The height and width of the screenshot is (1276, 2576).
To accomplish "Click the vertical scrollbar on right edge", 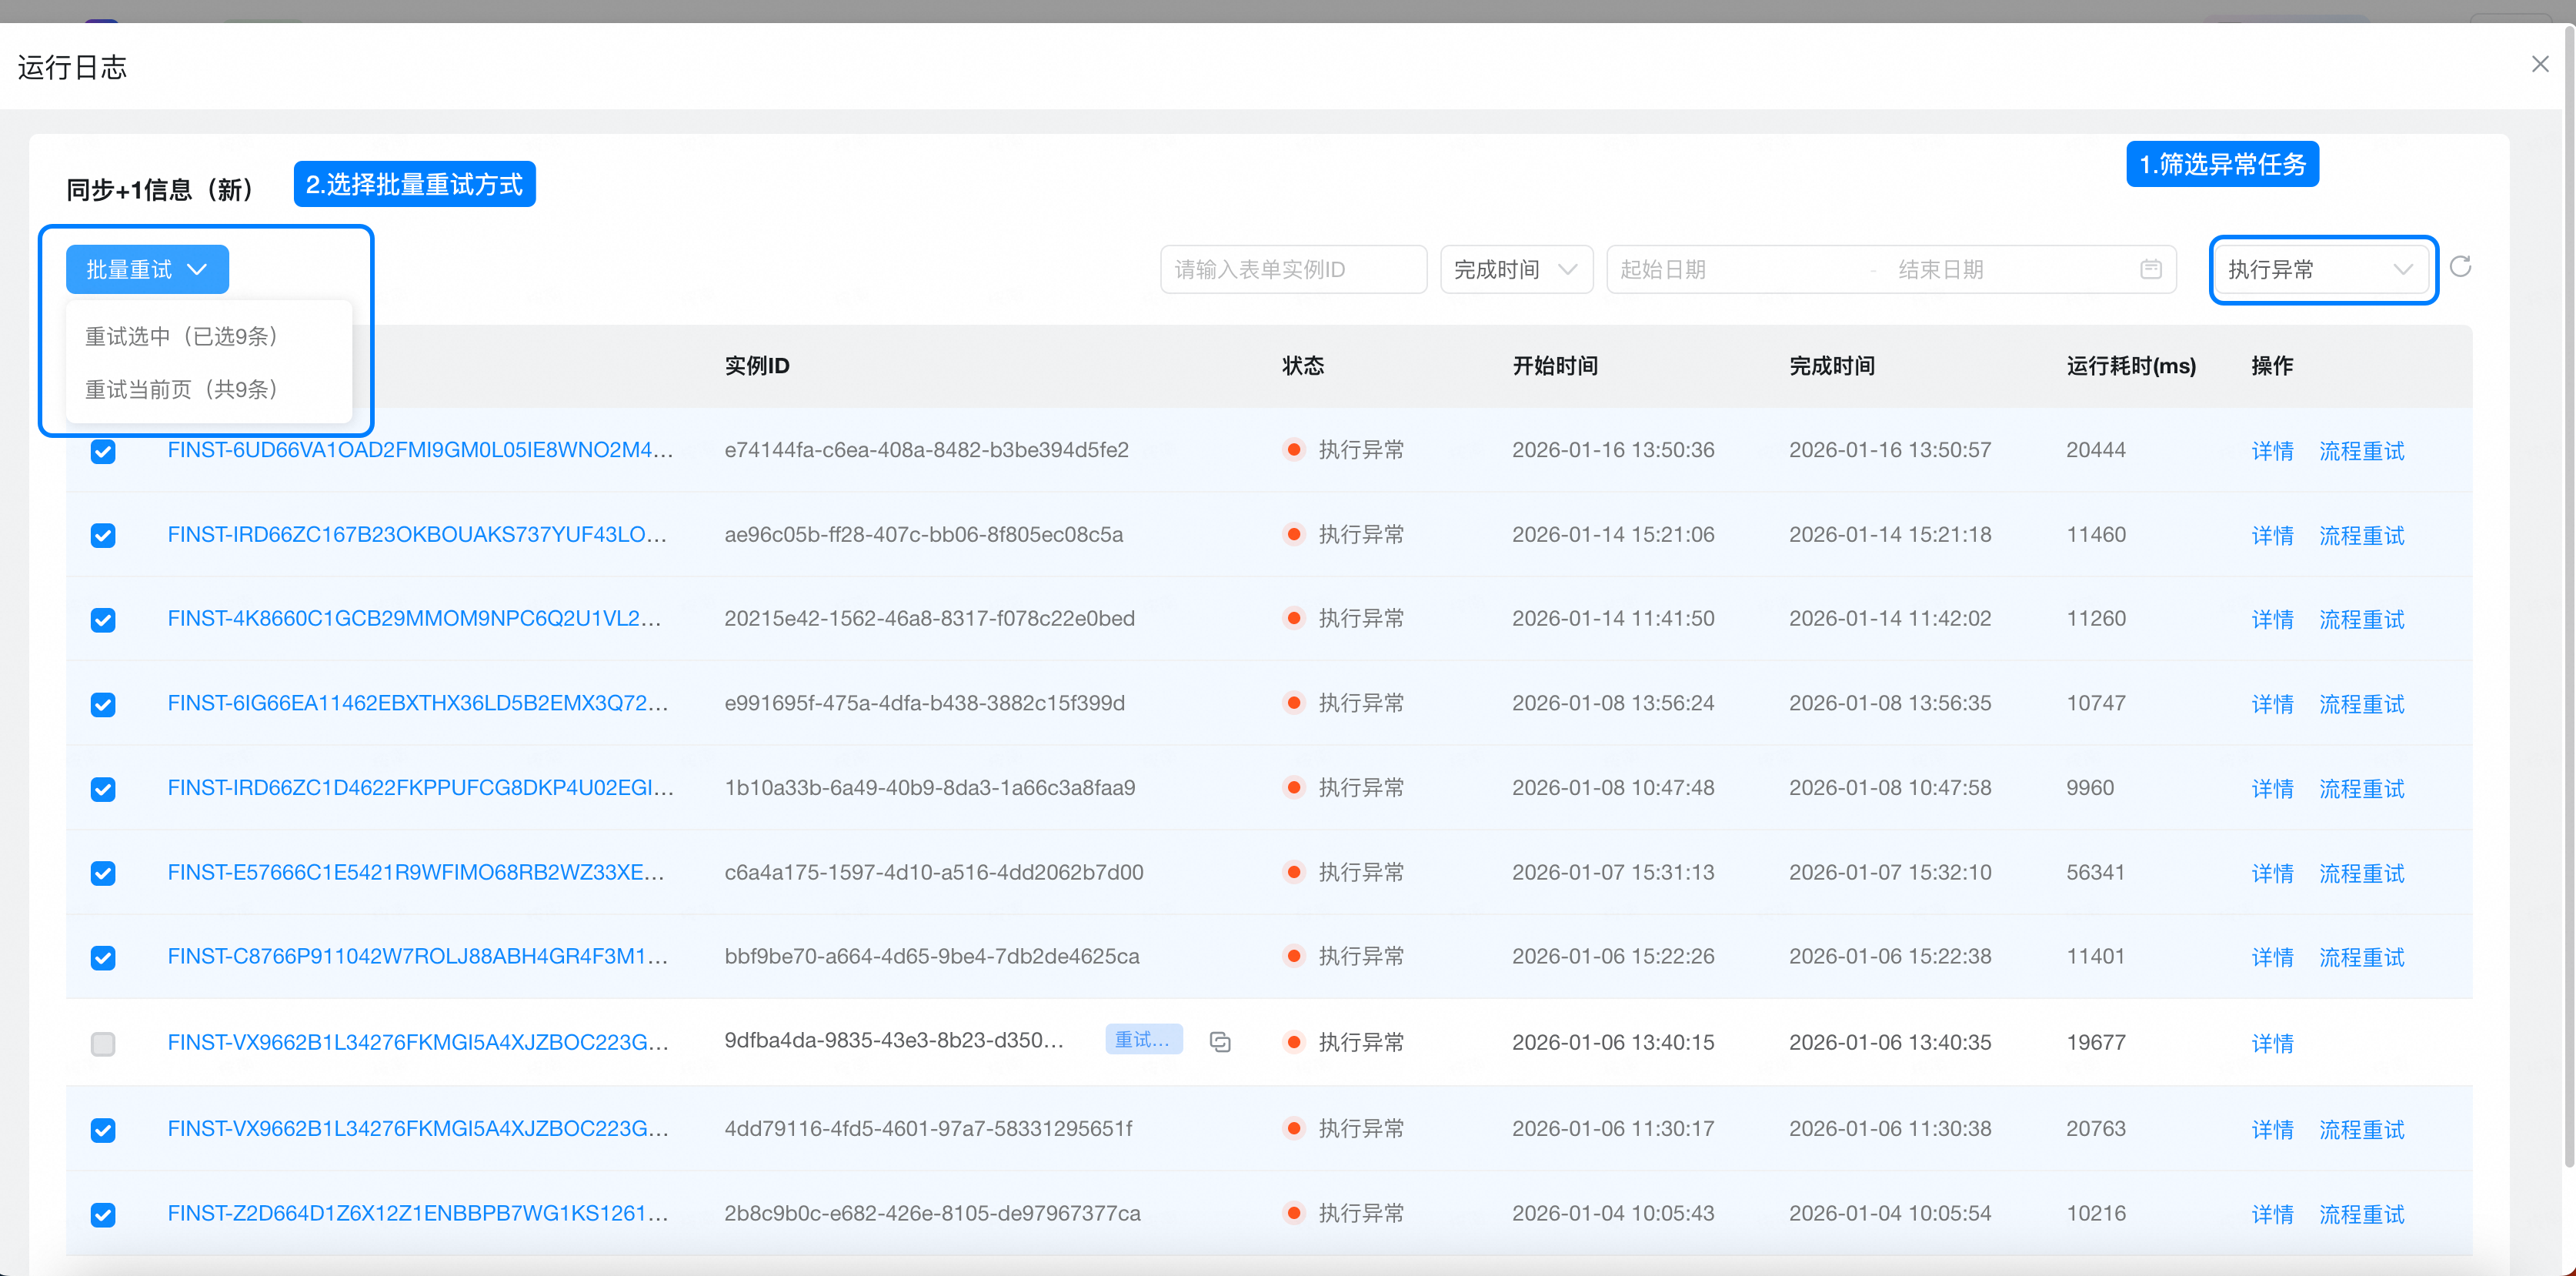I will tap(2568, 600).
